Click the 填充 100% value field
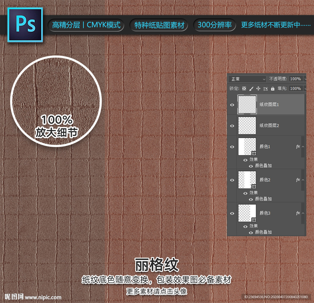The height and width of the screenshot is (303, 314). (x=296, y=89)
